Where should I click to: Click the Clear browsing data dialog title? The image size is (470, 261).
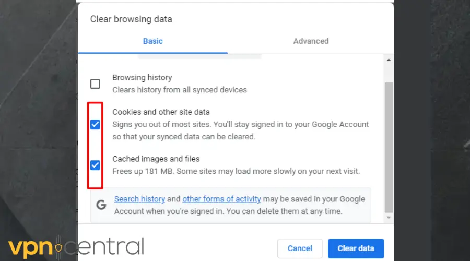click(131, 19)
